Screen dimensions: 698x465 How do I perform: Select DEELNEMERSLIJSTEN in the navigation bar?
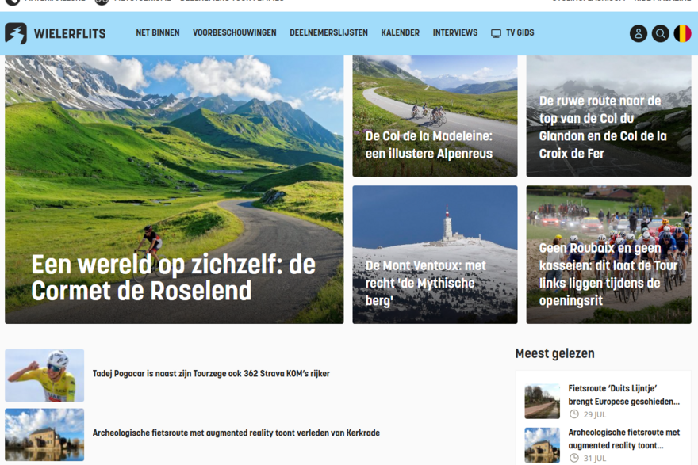pyautogui.click(x=328, y=33)
